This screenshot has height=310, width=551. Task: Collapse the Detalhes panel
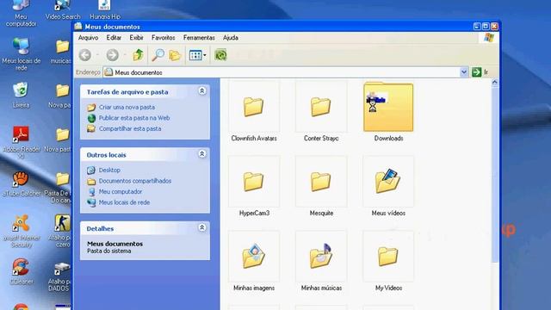click(202, 227)
